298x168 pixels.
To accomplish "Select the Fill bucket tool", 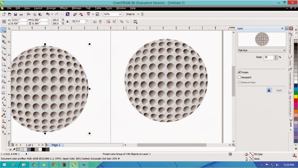I will point(3,127).
